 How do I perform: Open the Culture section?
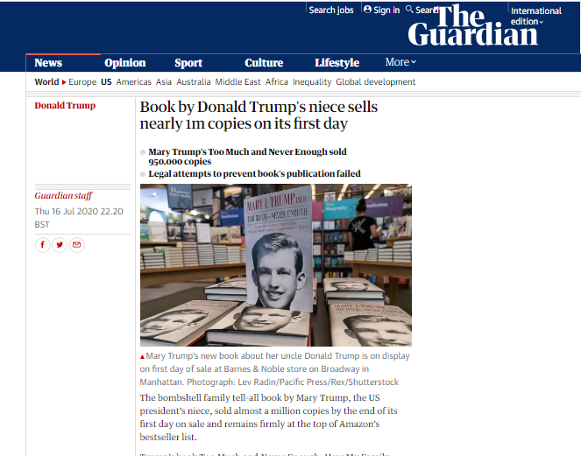tap(264, 63)
